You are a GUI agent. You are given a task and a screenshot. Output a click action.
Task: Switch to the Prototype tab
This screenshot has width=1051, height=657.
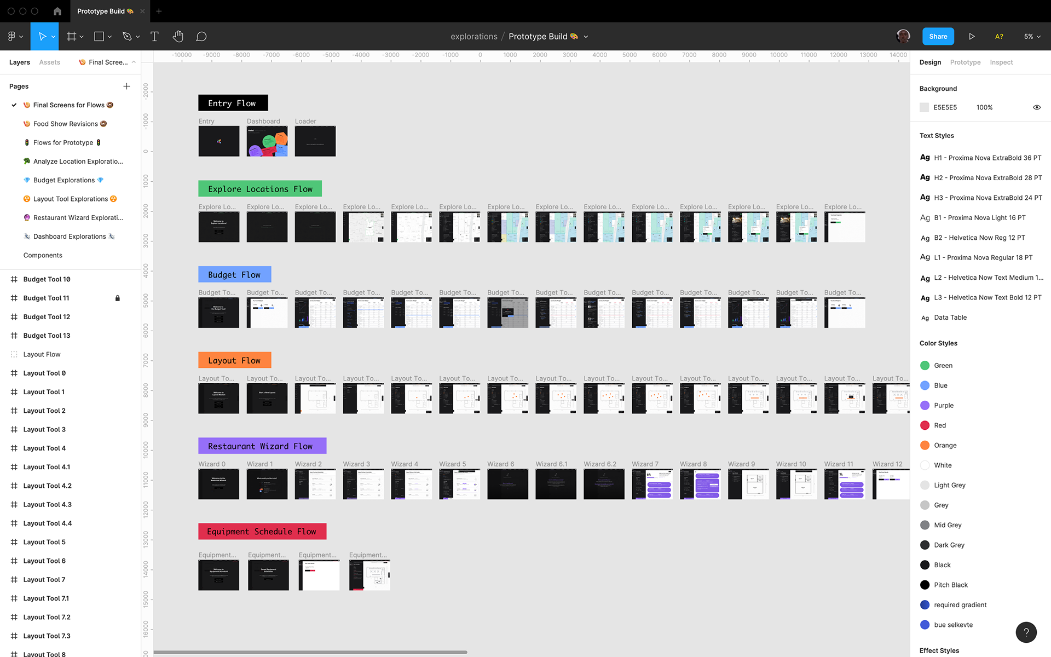coord(965,62)
